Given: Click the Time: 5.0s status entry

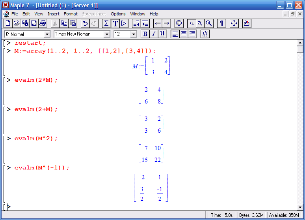Looking at the screenshot, I should click(222, 215).
